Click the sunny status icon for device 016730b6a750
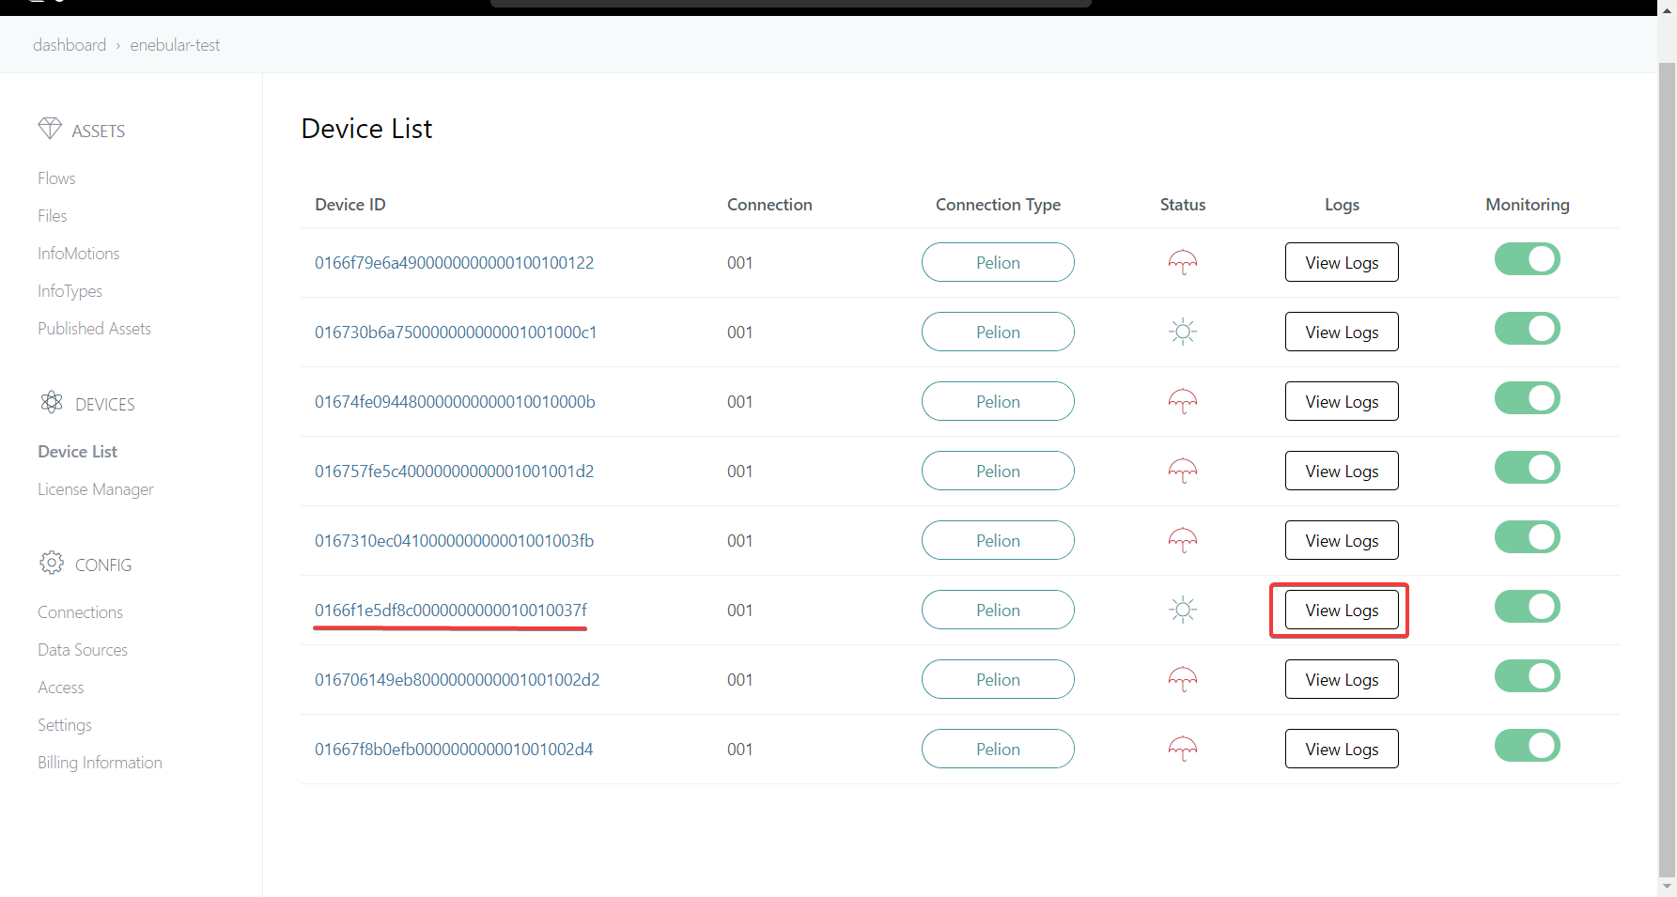This screenshot has height=897, width=1677. (1182, 332)
